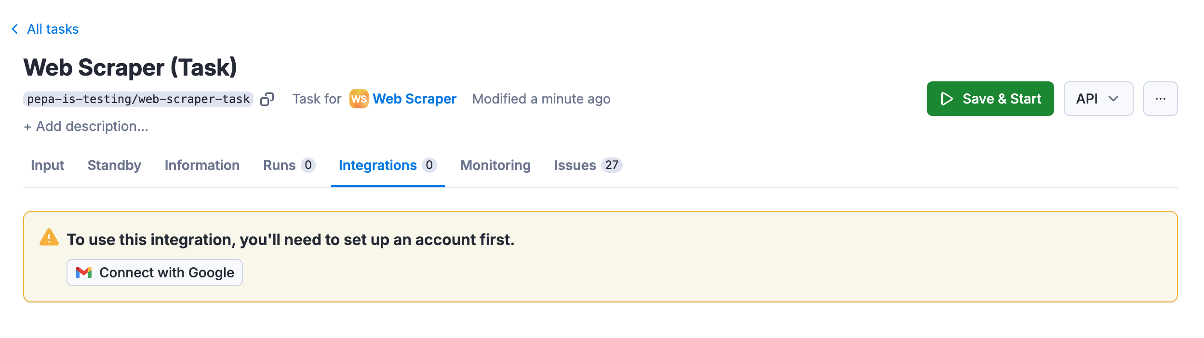Open more task actions via the three-dot button
This screenshot has width=1204, height=338.
tap(1161, 99)
